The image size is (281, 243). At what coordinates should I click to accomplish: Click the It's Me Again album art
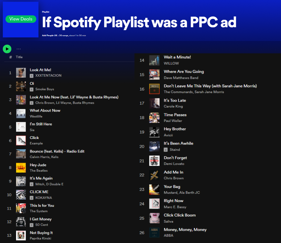point(21,181)
